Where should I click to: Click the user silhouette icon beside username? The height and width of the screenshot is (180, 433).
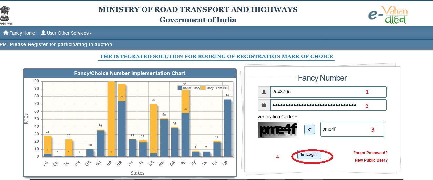click(x=264, y=92)
